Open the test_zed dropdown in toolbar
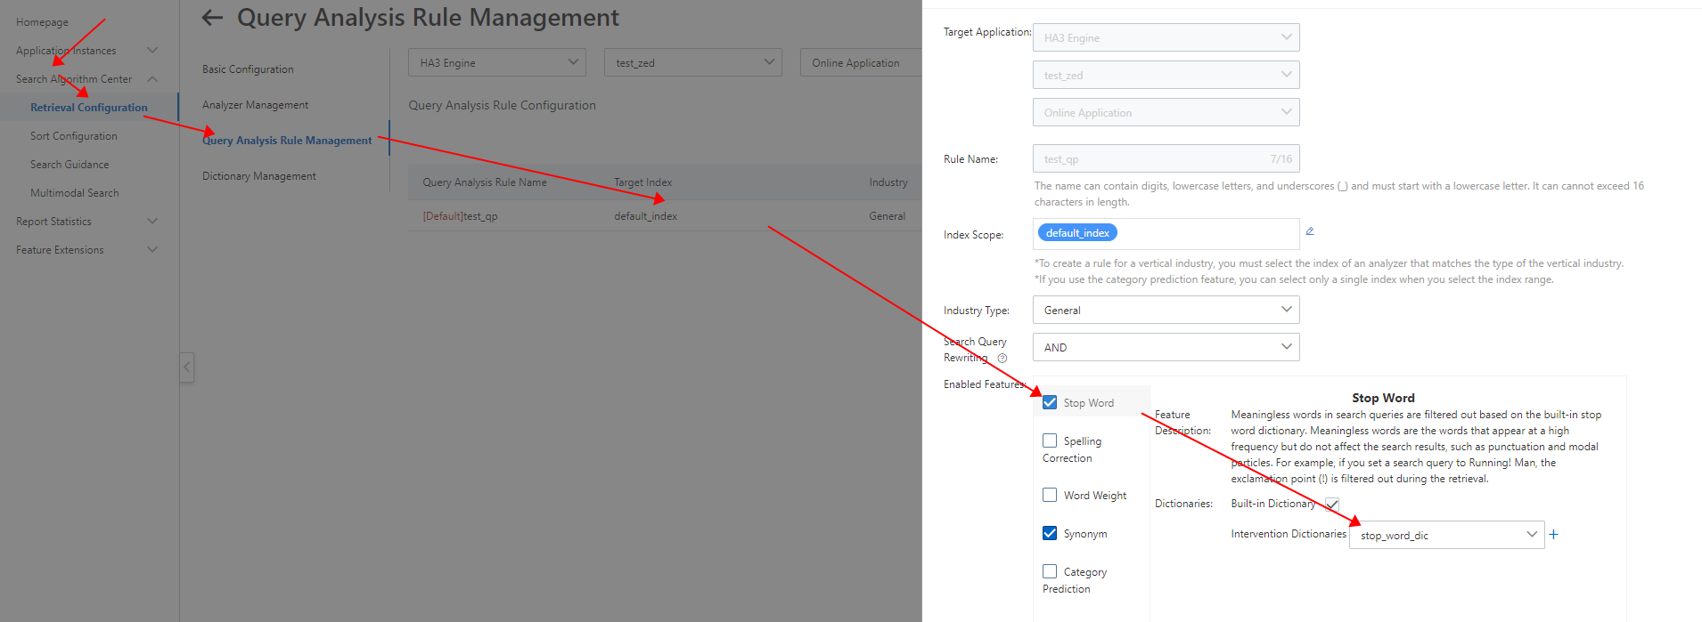 (x=692, y=62)
